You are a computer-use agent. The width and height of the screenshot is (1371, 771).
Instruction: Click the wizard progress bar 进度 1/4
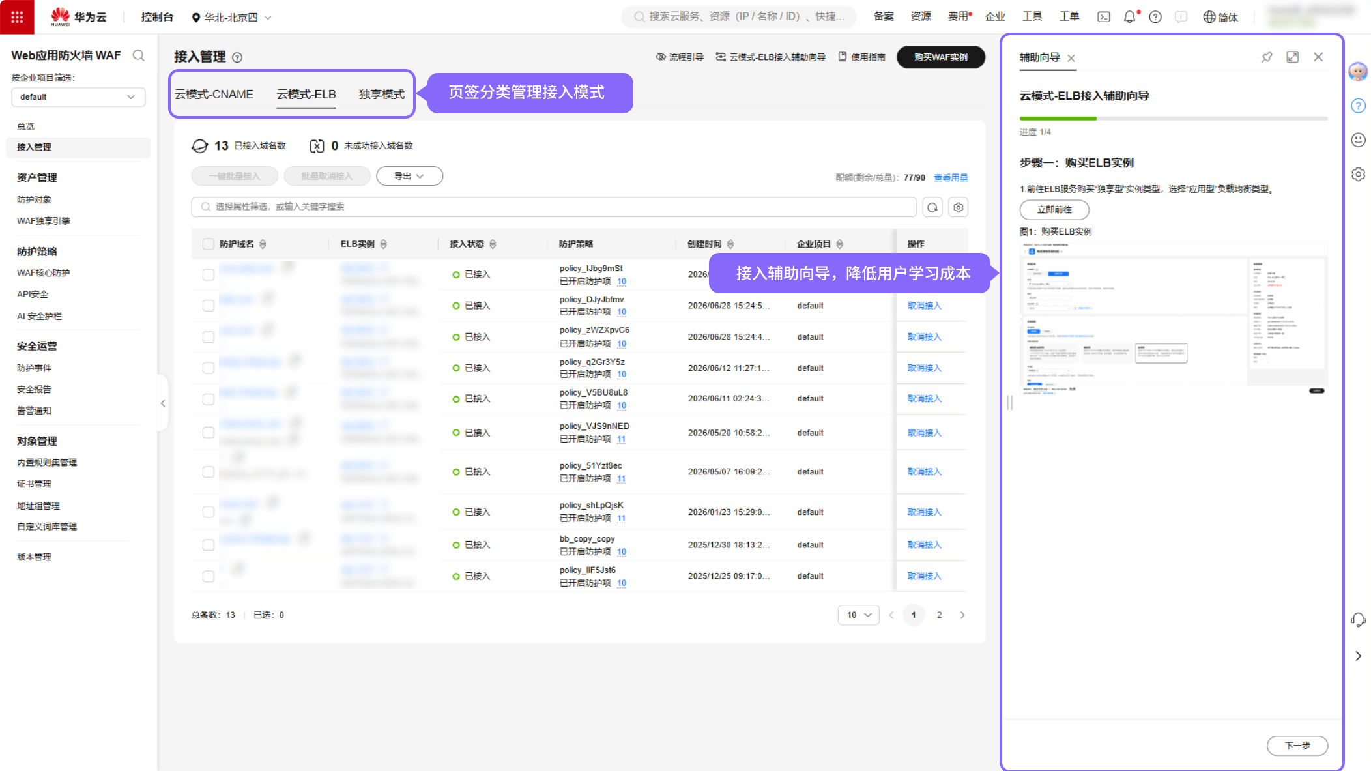point(1174,119)
